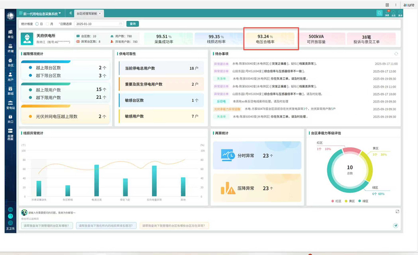
Task: Collapse tabs with the left arrow
Action: click(x=70, y=13)
